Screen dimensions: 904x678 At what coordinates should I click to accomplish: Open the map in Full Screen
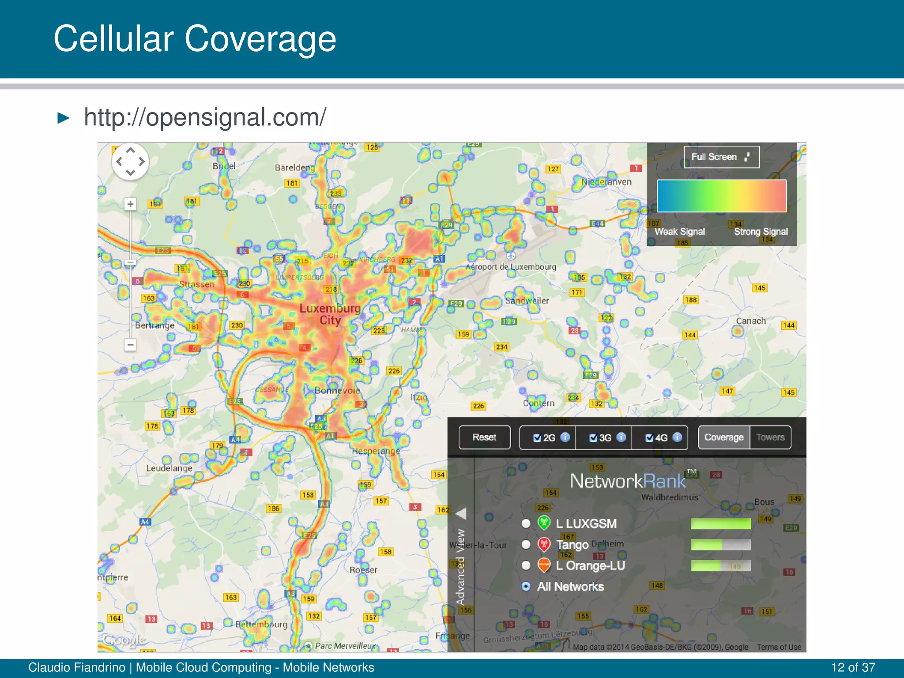click(x=722, y=157)
